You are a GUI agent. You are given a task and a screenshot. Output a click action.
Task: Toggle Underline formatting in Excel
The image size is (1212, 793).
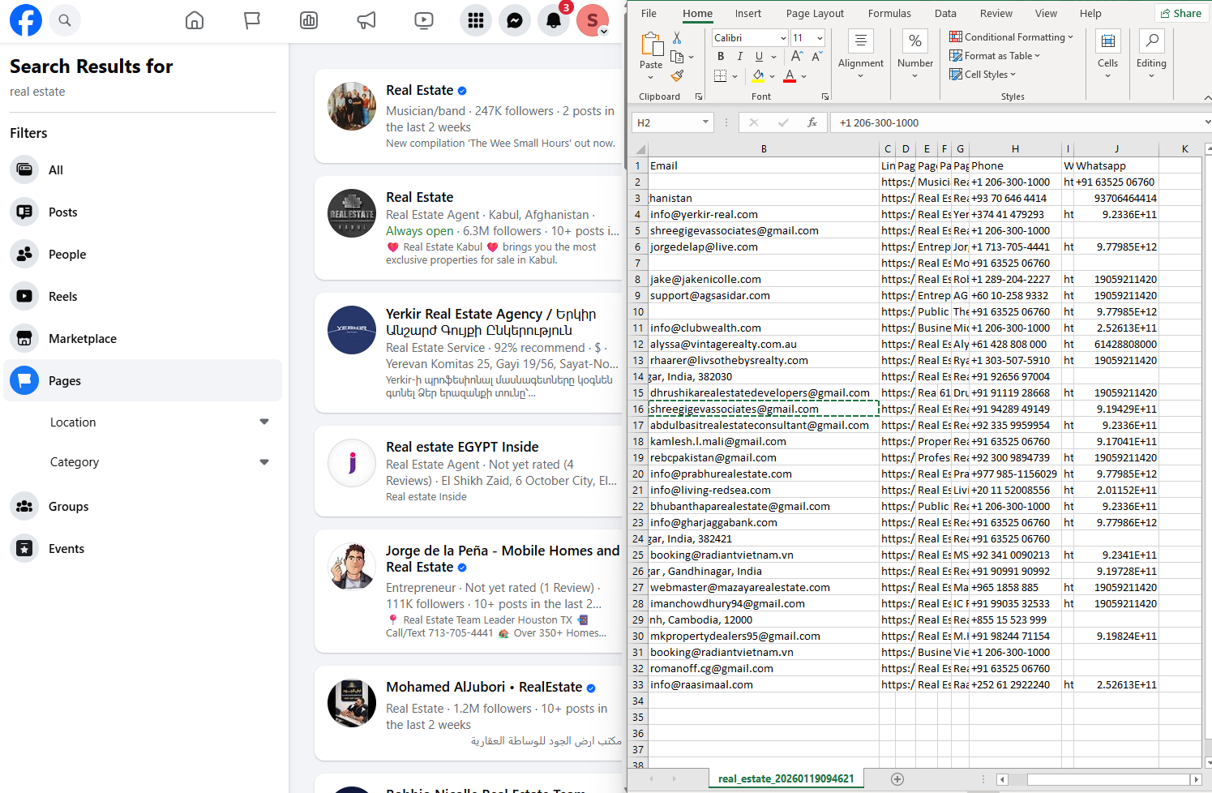point(759,57)
